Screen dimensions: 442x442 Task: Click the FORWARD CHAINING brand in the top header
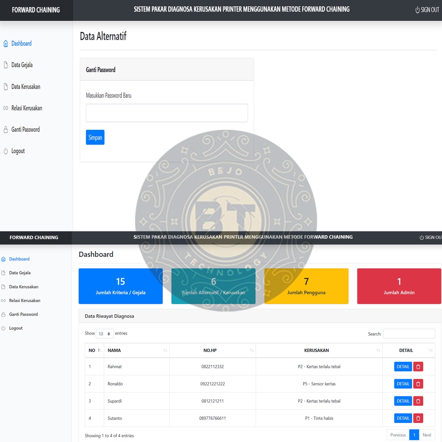point(36,10)
